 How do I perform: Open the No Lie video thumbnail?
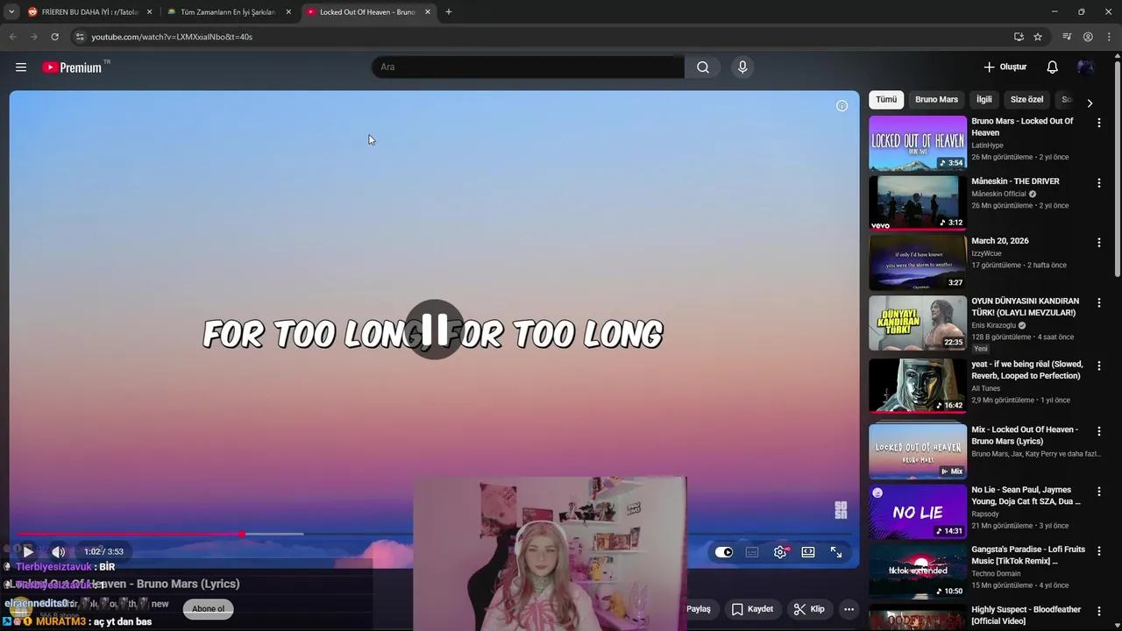918,512
